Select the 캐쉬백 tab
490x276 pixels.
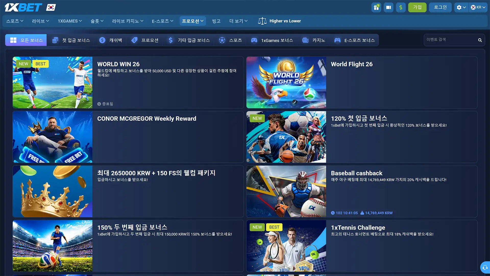(x=111, y=40)
